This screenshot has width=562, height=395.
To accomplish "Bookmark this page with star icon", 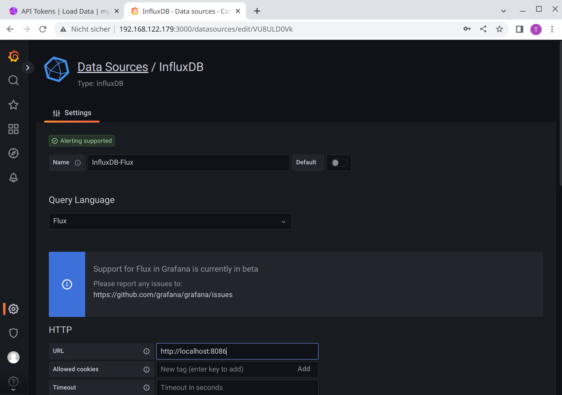I will click(x=499, y=29).
